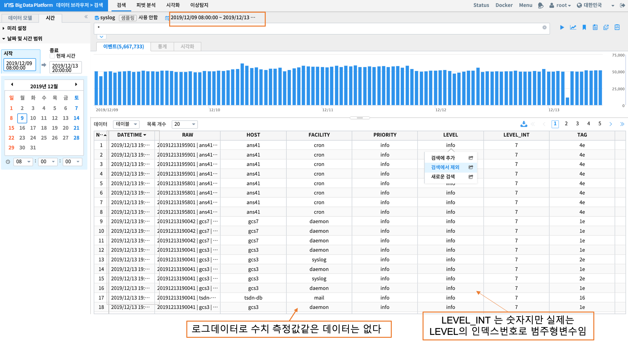Select December 9 in the calendar
The height and width of the screenshot is (343, 628).
point(22,118)
